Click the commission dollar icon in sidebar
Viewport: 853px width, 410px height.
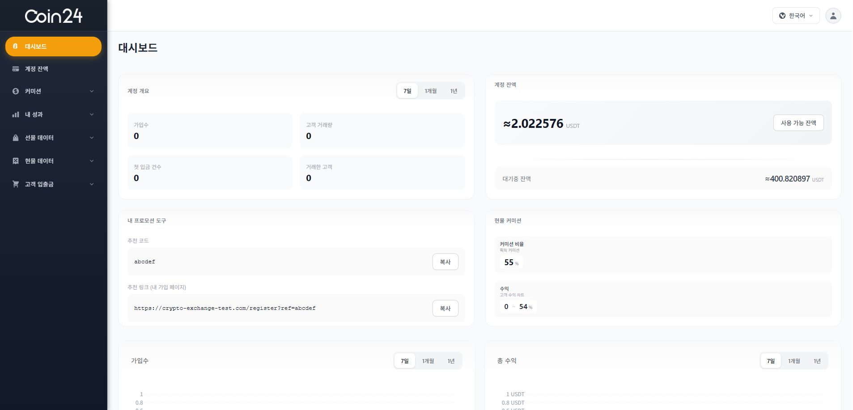[16, 91]
